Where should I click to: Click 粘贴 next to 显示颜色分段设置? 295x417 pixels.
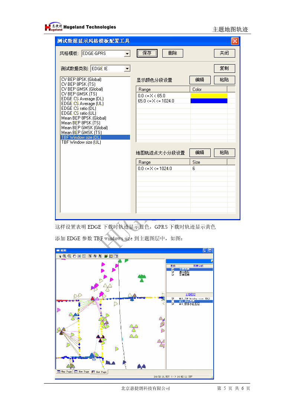[224, 80]
